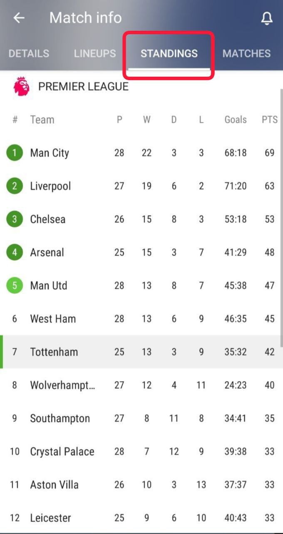This screenshot has width=283, height=534.
Task: Tap the light green position 5 badge
Action: click(15, 286)
